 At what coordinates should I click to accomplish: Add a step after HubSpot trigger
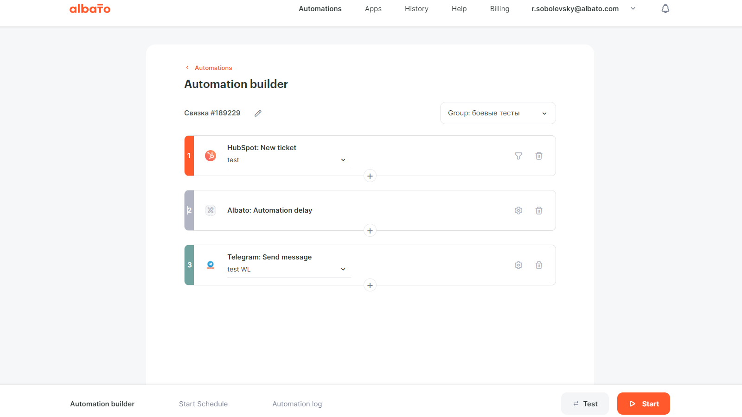point(370,176)
